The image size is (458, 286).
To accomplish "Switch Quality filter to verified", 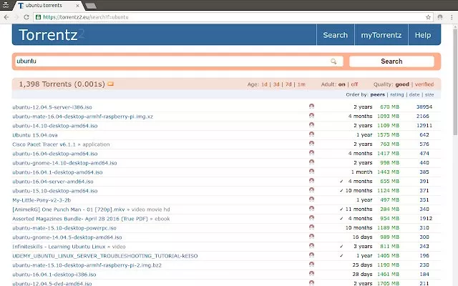I will [x=424, y=84].
